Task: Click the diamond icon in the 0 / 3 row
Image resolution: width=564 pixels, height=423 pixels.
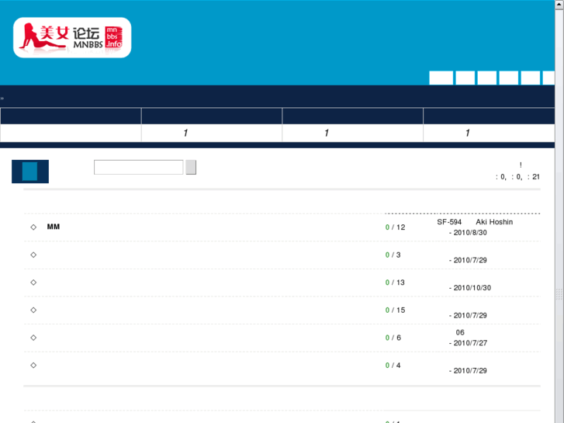Action: click(33, 255)
